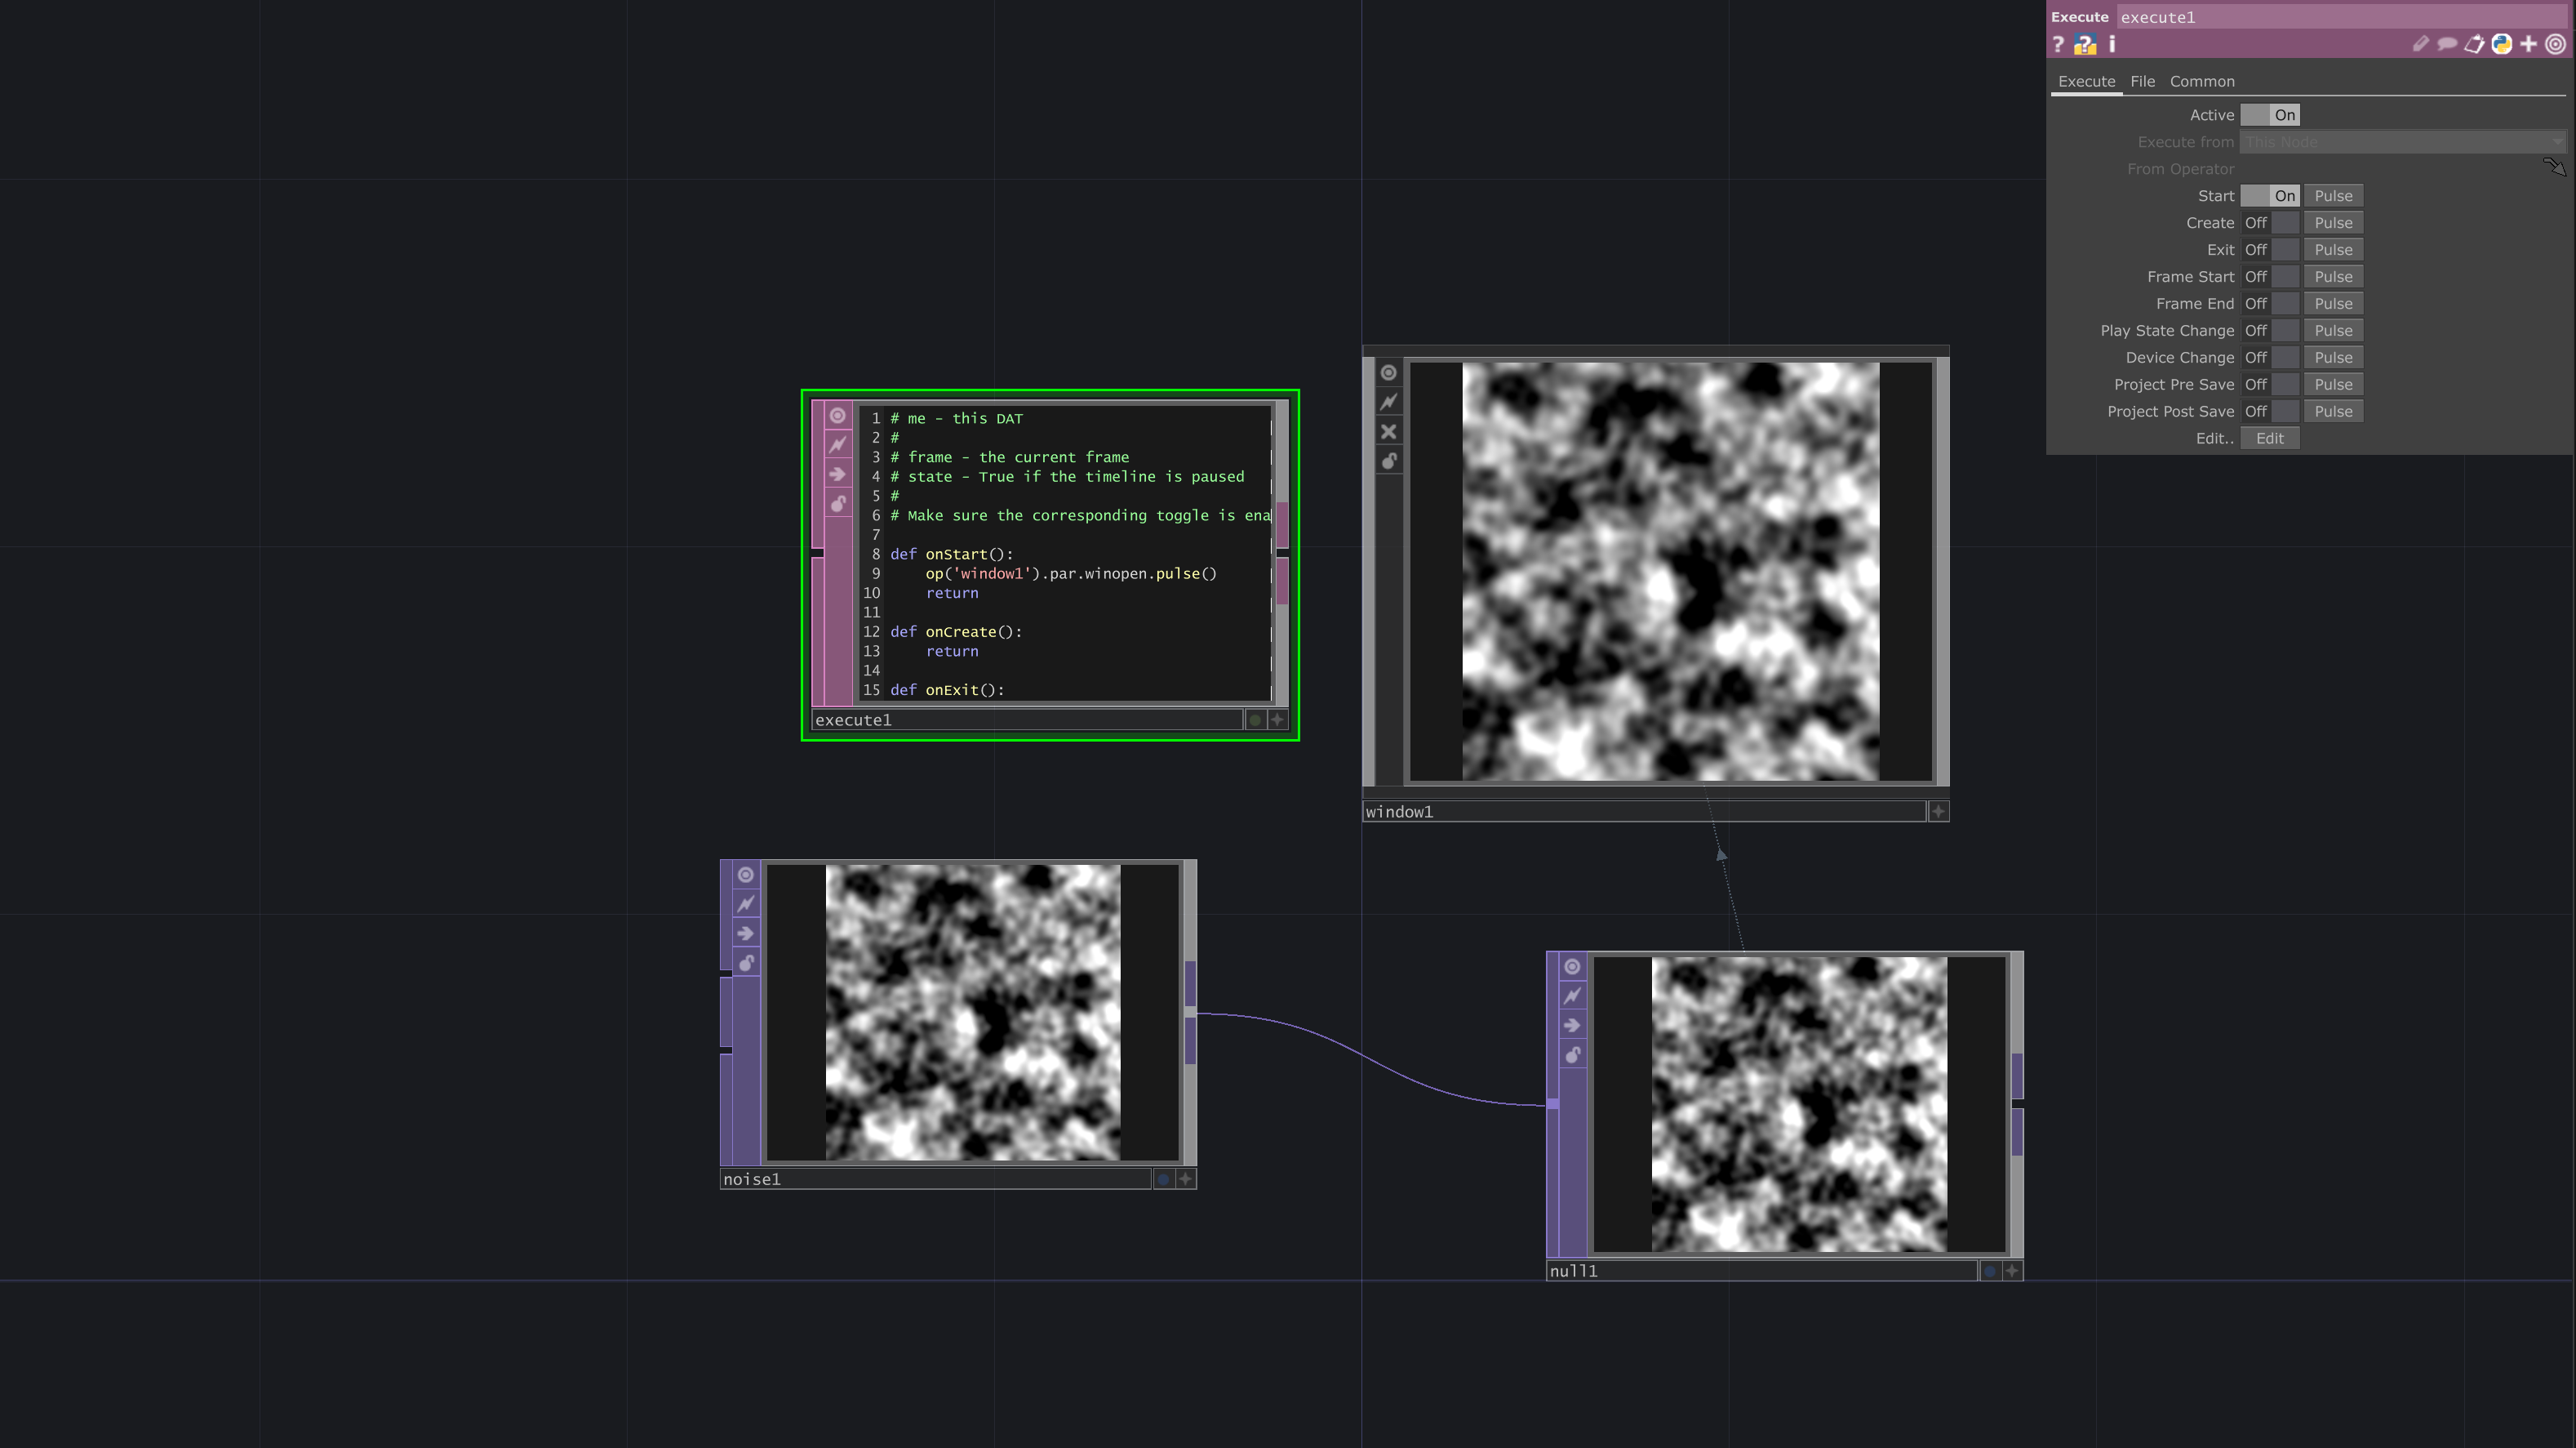Pulse the Start parameter
Screen dimensions: 2576x1448
point(2333,196)
